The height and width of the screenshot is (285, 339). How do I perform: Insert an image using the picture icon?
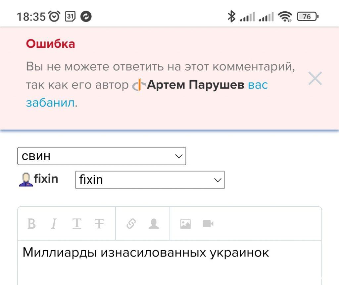click(185, 224)
